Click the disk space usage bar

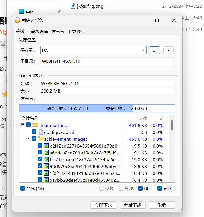[x=97, y=108]
